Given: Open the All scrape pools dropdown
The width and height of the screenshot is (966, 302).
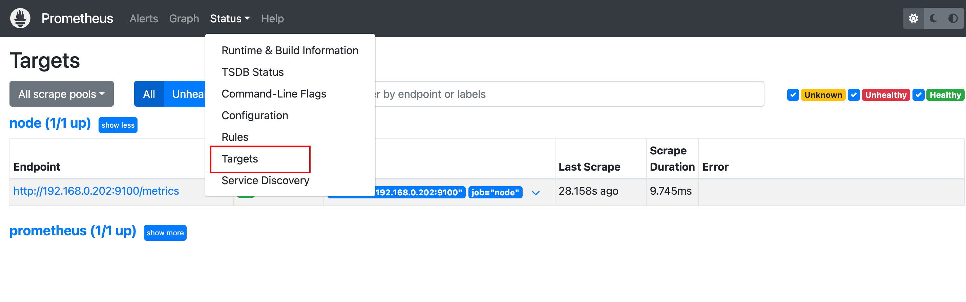Looking at the screenshot, I should click(62, 94).
